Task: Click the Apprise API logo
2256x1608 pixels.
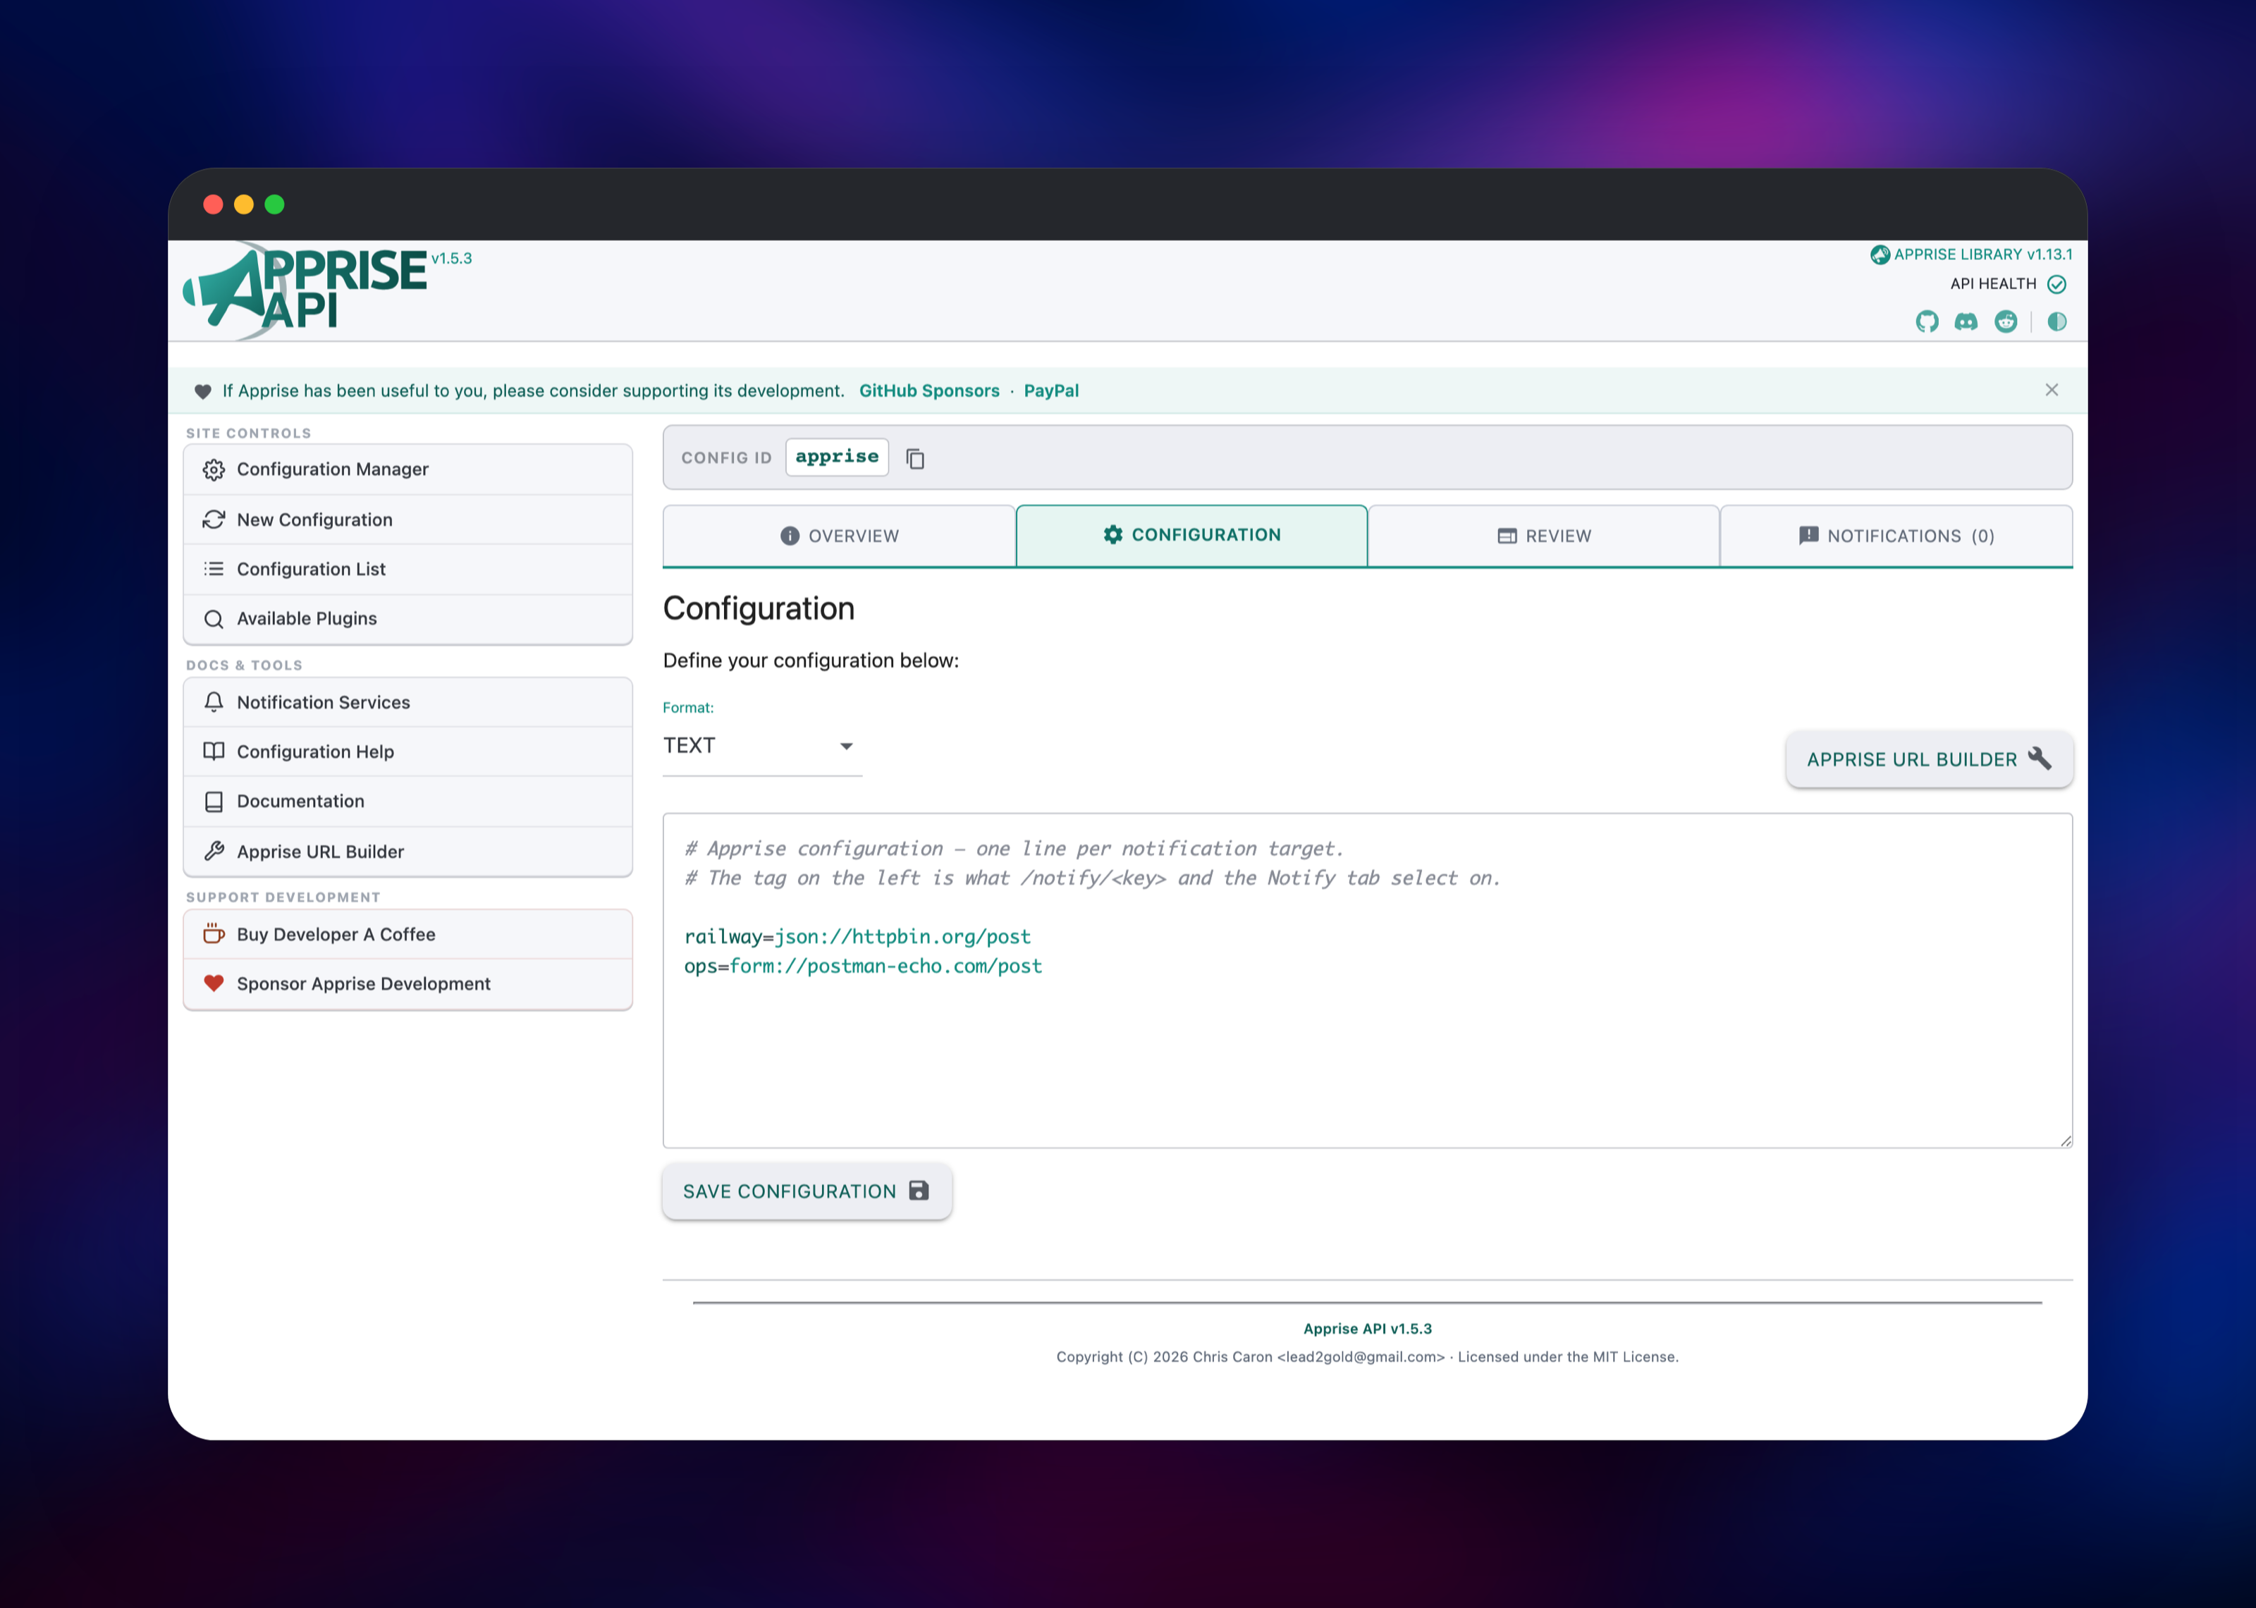Action: coord(305,290)
